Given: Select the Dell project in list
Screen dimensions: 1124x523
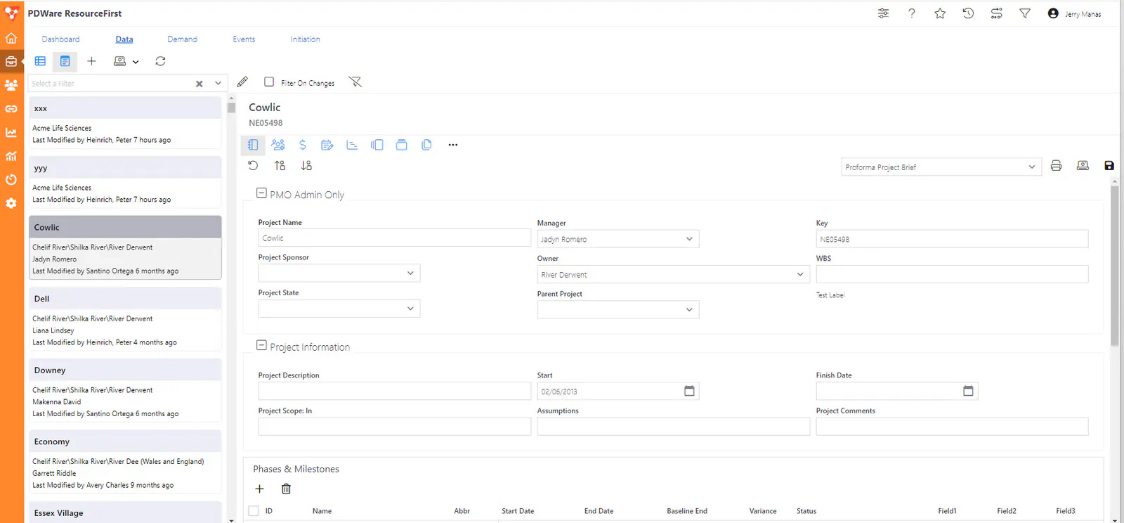Looking at the screenshot, I should [125, 319].
